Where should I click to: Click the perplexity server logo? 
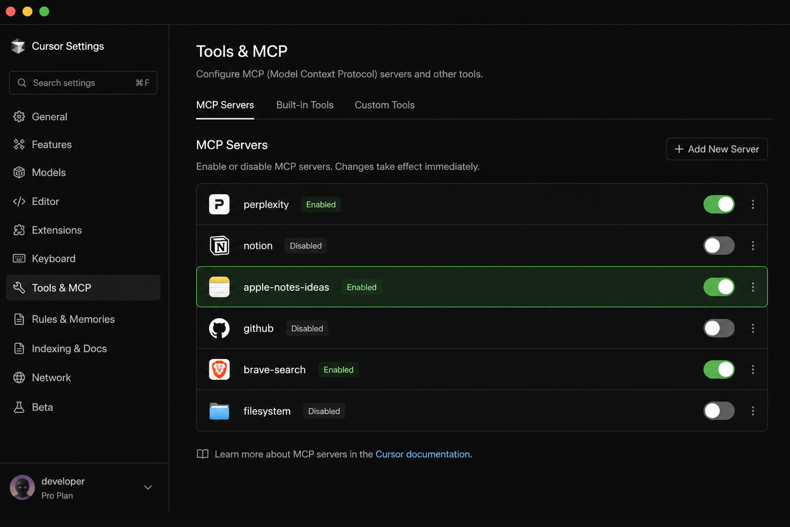tap(219, 204)
